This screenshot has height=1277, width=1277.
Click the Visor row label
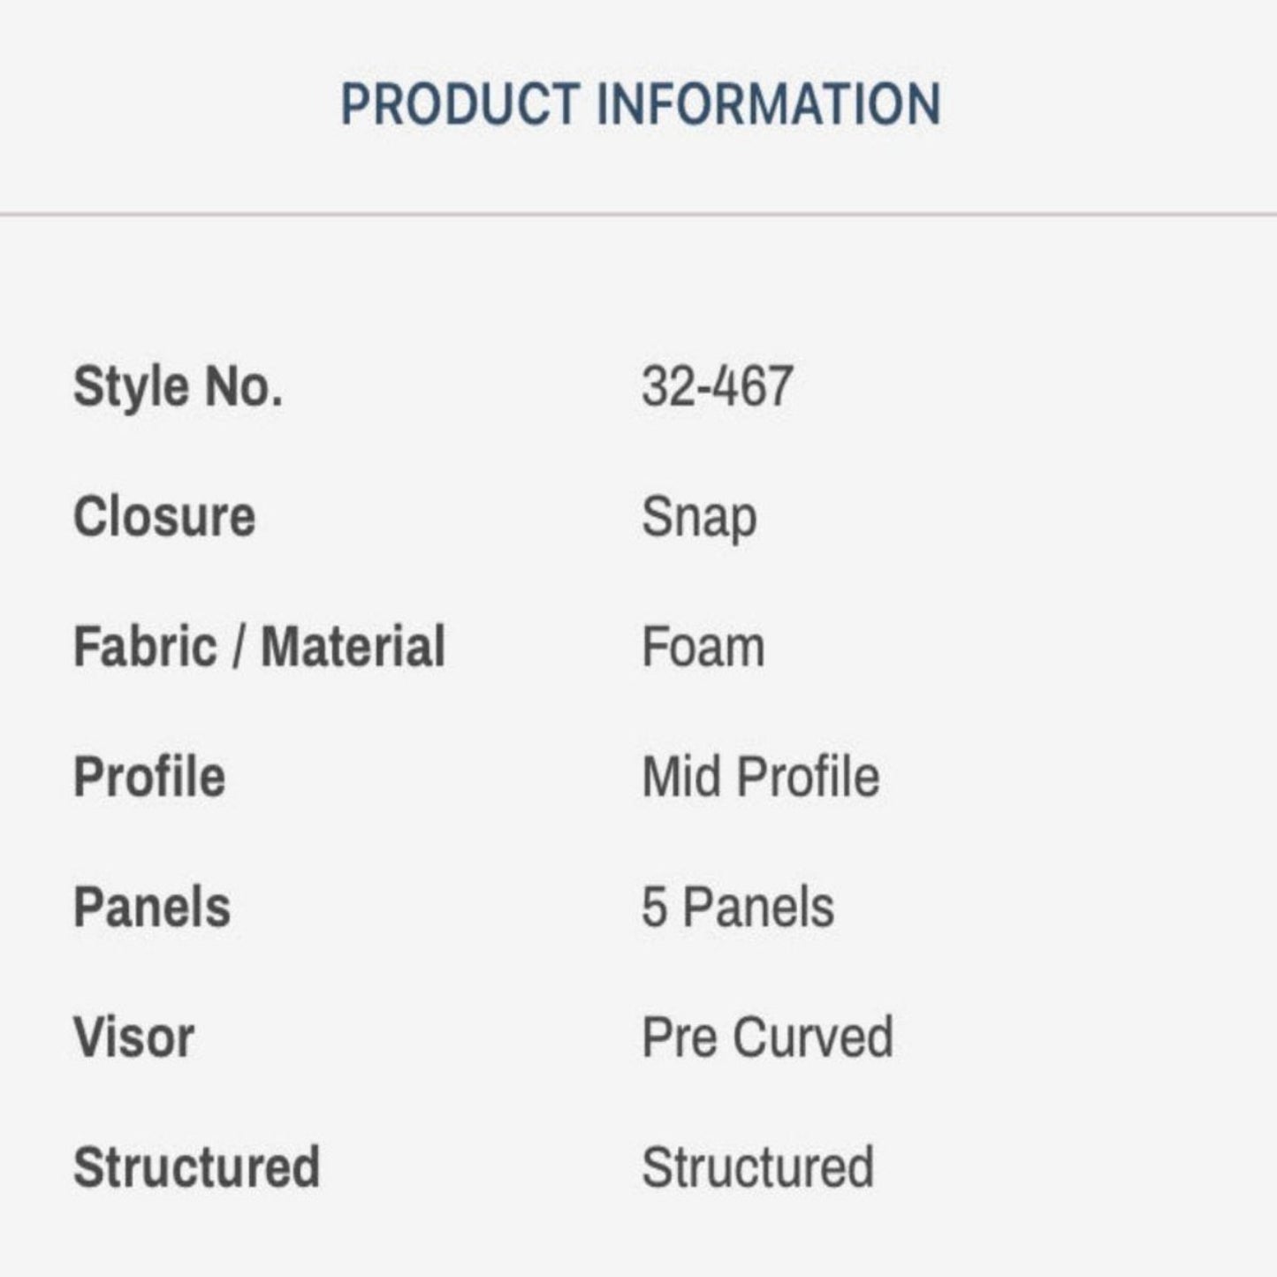133,1038
